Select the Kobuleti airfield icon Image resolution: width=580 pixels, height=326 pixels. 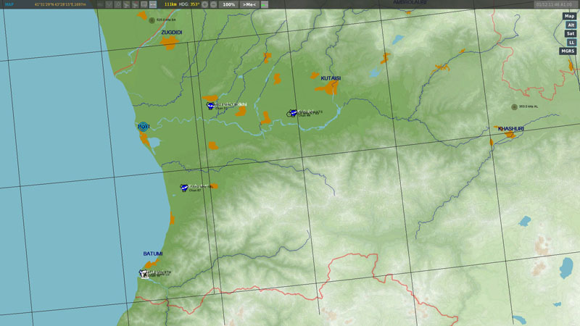tap(184, 188)
